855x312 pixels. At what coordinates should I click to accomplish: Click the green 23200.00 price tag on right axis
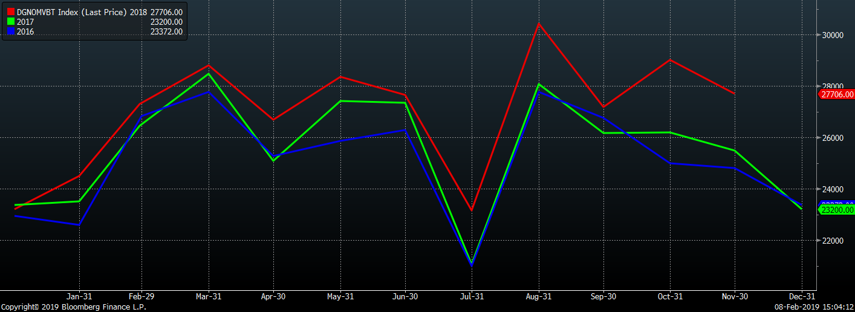point(836,210)
